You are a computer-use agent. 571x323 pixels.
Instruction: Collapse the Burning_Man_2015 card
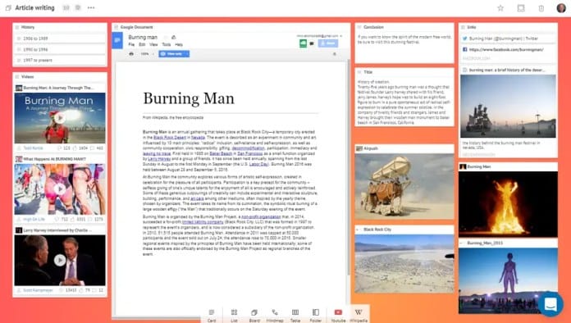[x=461, y=243]
